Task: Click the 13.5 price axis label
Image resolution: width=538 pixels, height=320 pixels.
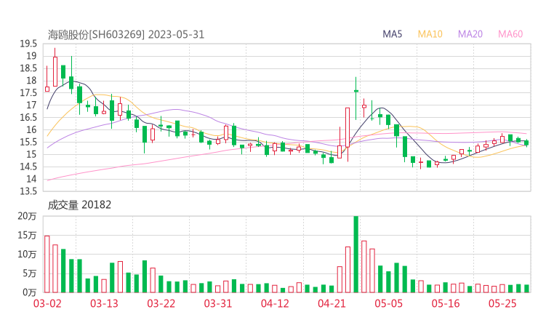Action: tap(28, 191)
